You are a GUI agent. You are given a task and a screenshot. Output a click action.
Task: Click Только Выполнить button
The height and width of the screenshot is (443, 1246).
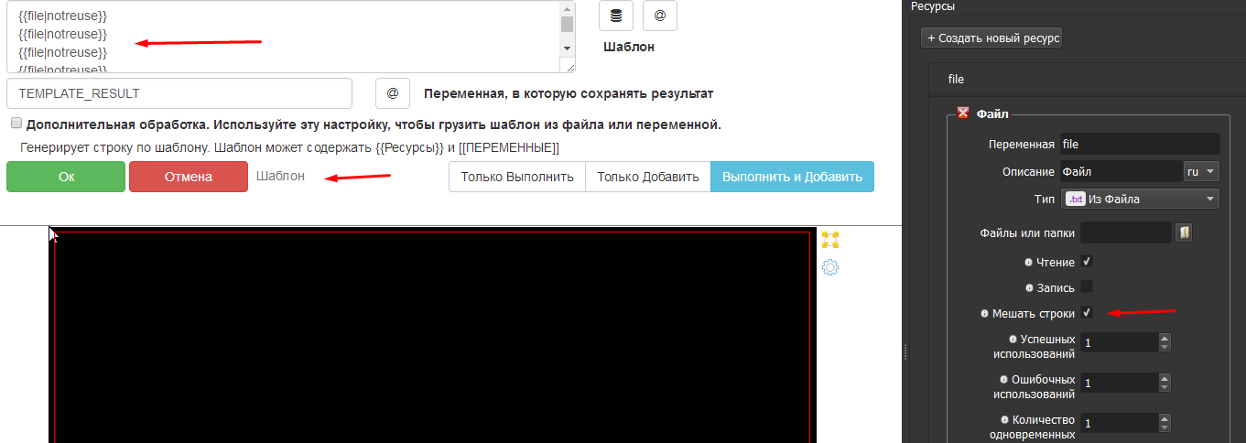coord(516,177)
